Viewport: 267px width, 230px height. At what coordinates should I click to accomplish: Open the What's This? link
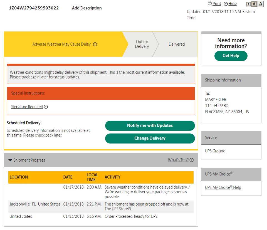[178, 160]
